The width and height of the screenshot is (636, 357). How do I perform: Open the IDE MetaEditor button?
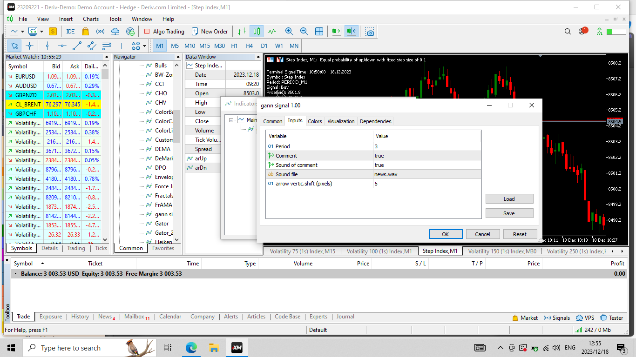[x=70, y=32]
